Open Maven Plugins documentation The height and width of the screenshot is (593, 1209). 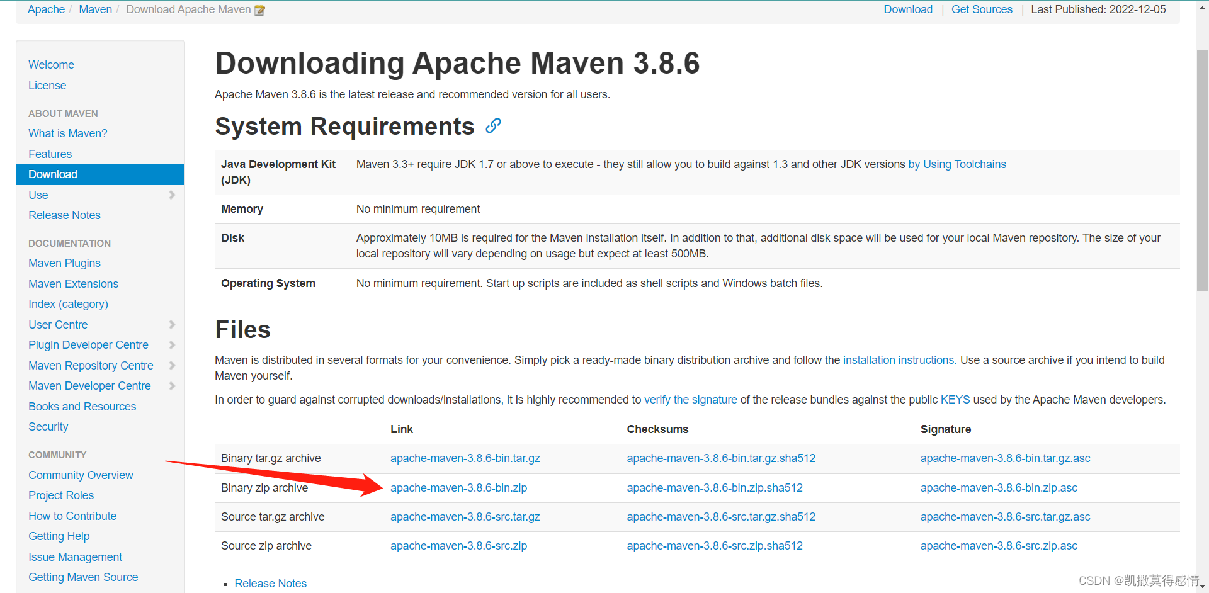tap(64, 263)
